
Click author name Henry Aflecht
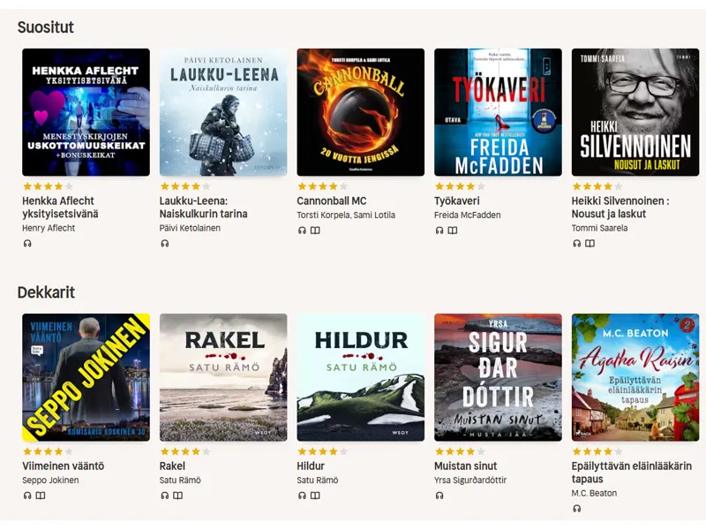pyautogui.click(x=49, y=228)
